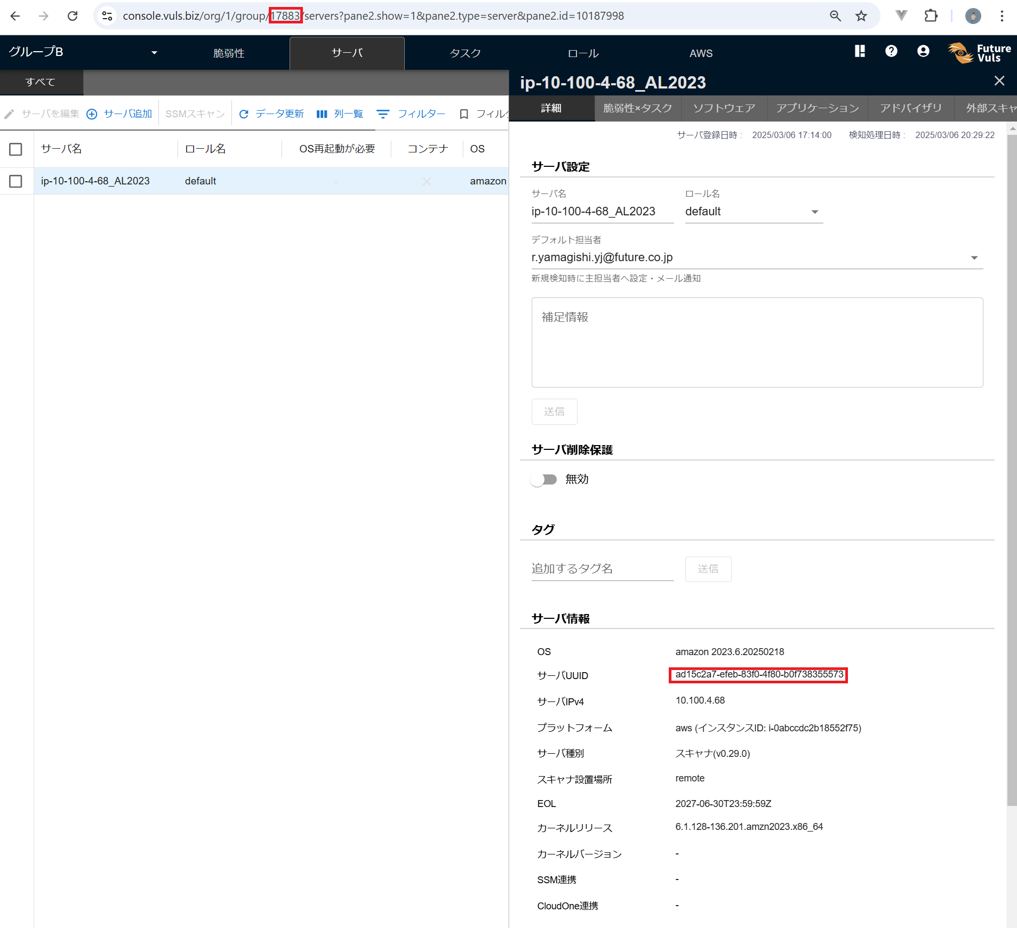Click the サーバ追加 plus icon
Screen dimensions: 1017x928
[92, 114]
